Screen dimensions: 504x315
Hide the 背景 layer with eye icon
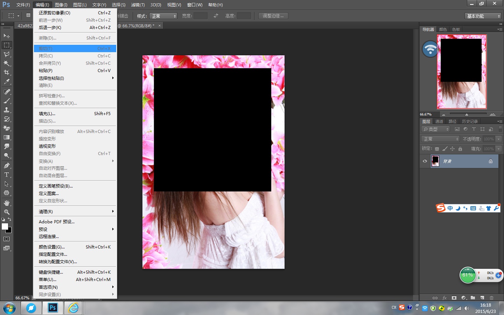(425, 161)
